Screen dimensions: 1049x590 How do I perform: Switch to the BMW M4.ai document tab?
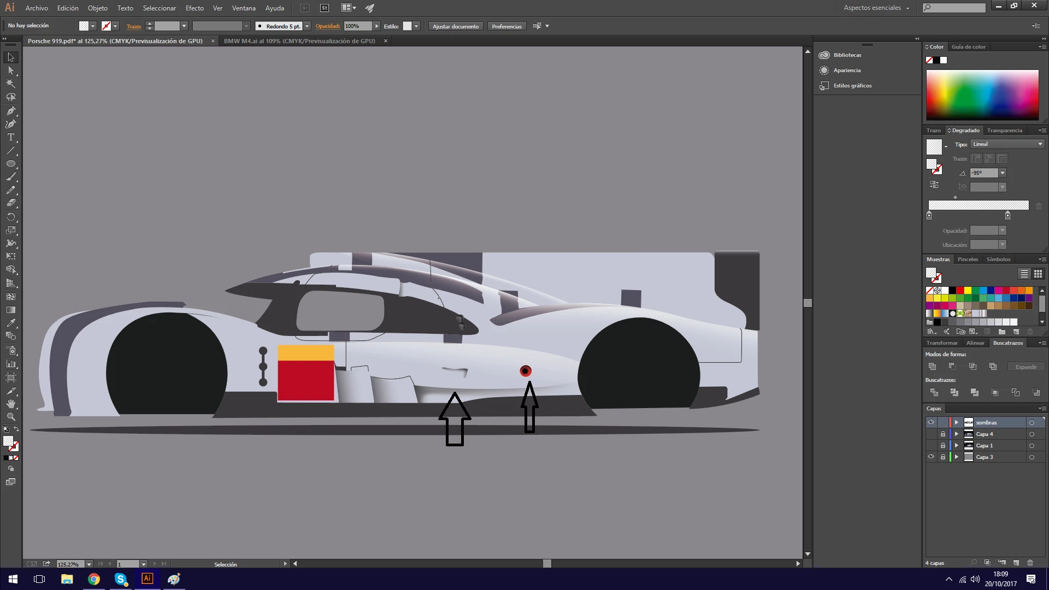[299, 41]
